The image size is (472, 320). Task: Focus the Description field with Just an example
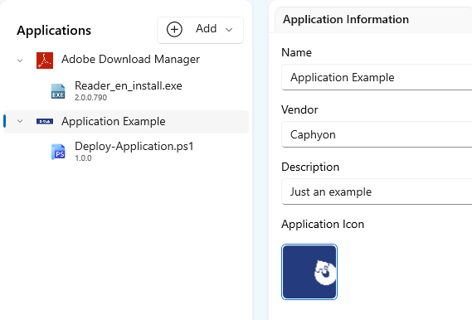(377, 192)
